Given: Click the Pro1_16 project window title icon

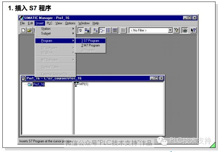Looking at the screenshot, I should coord(24,78).
